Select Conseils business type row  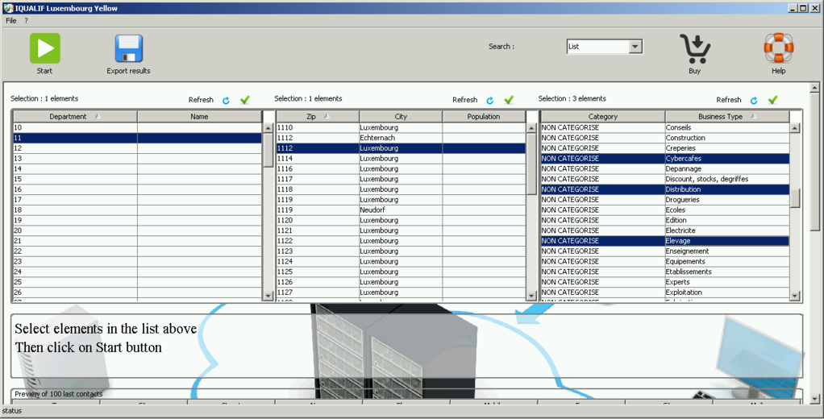[665, 127]
